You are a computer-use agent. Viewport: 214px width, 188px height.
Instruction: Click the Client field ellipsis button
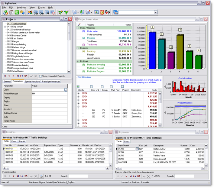[x=66, y=90]
